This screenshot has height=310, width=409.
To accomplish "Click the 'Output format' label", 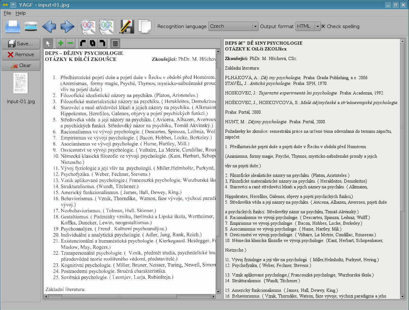I will coord(277,26).
